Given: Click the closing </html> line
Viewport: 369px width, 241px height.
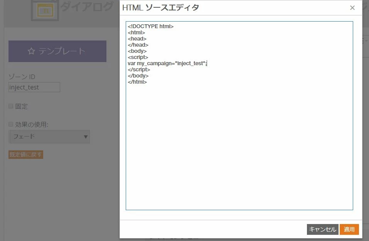Looking at the screenshot, I should coord(137,82).
